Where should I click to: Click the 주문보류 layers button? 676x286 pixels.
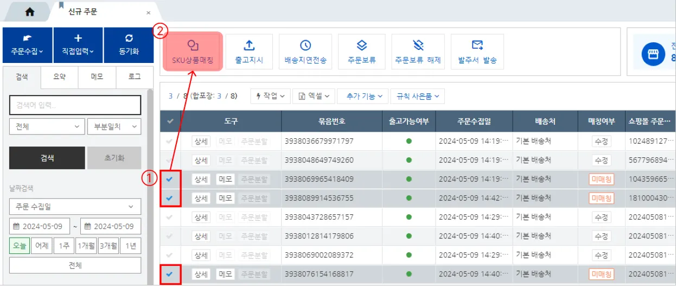[x=362, y=52]
